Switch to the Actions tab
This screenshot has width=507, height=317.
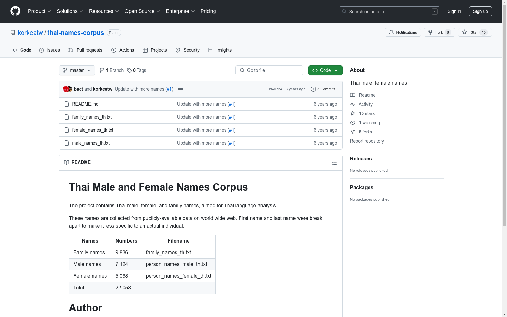point(123,50)
